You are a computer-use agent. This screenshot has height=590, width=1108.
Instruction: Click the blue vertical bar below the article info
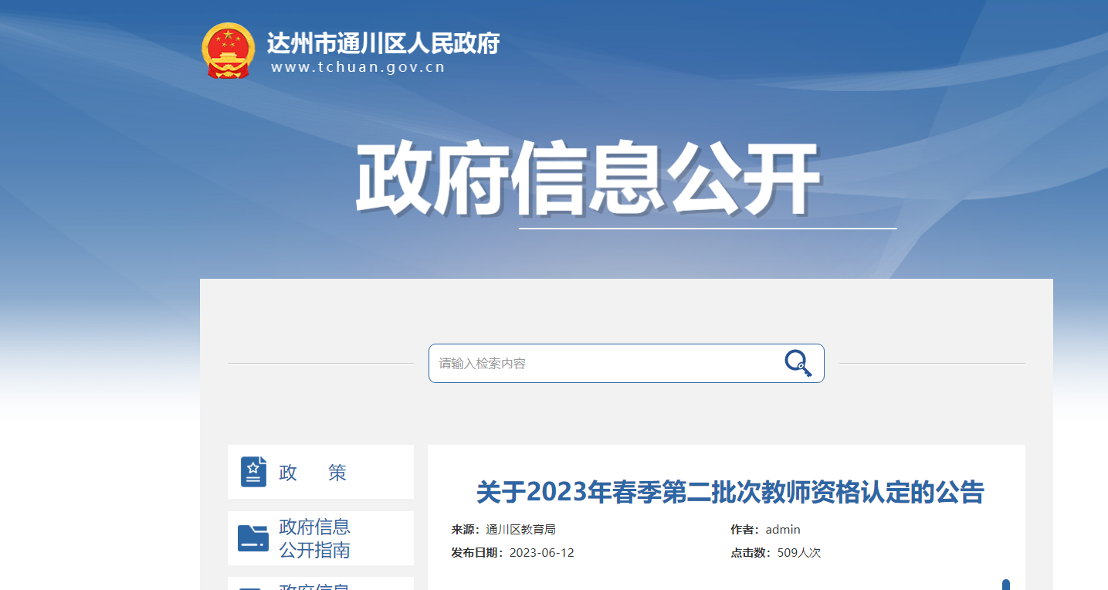tap(1006, 585)
